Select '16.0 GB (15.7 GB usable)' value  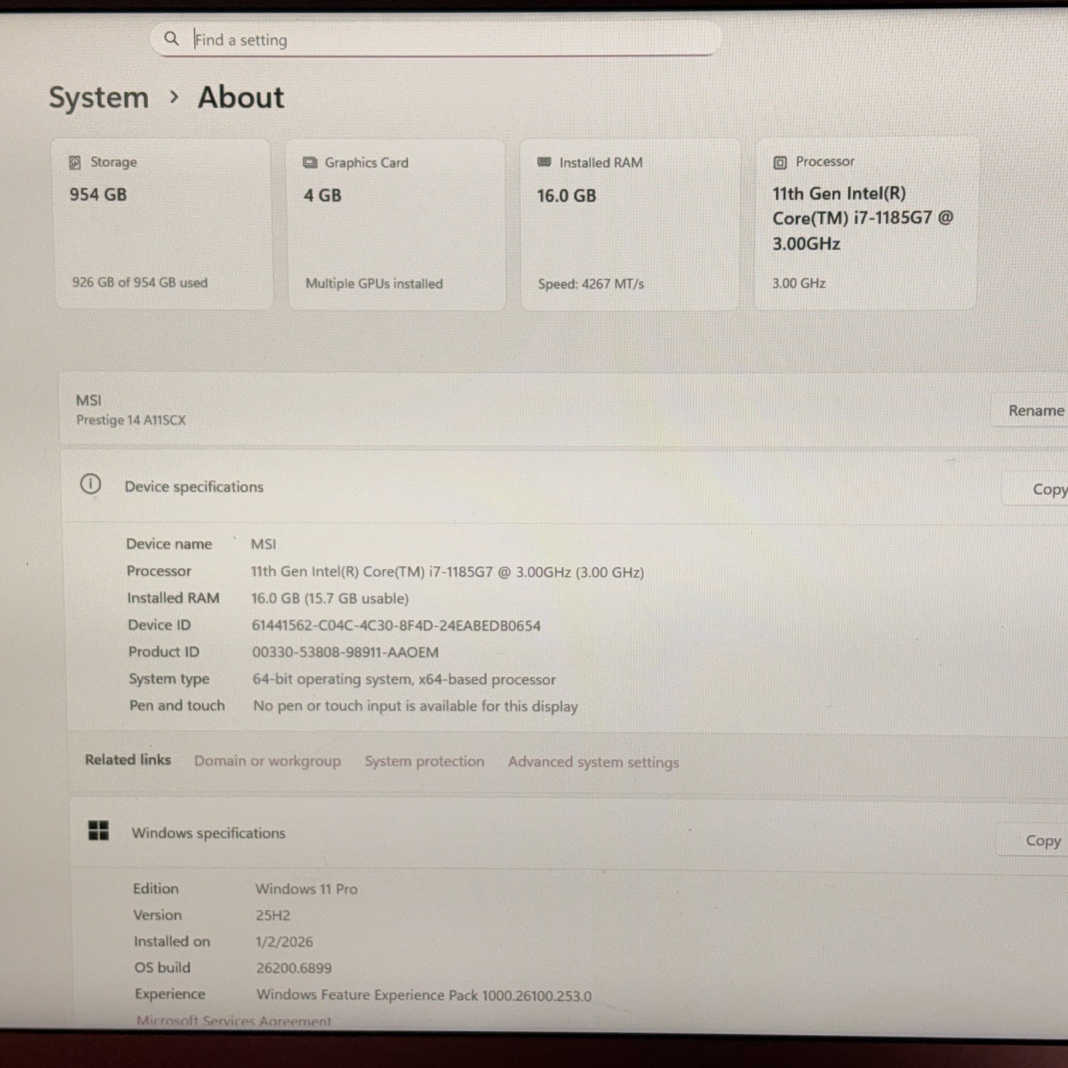330,598
